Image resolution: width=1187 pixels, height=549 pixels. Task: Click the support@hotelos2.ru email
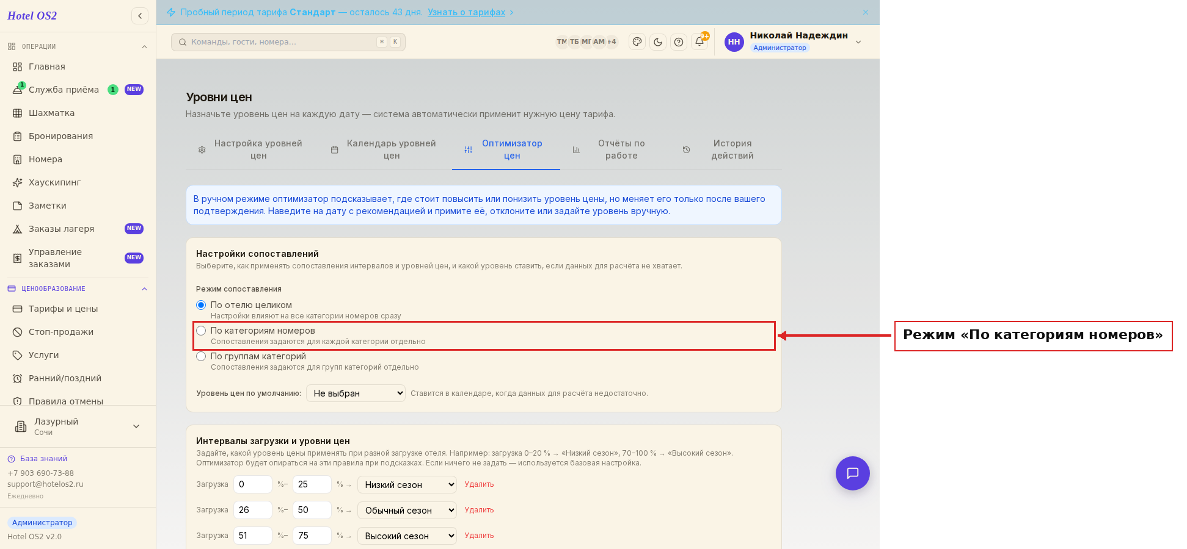click(45, 484)
